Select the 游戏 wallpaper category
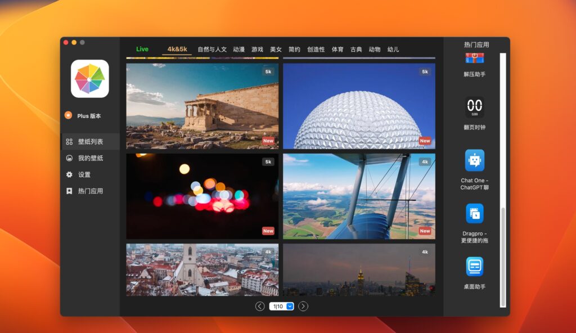 [x=256, y=49]
